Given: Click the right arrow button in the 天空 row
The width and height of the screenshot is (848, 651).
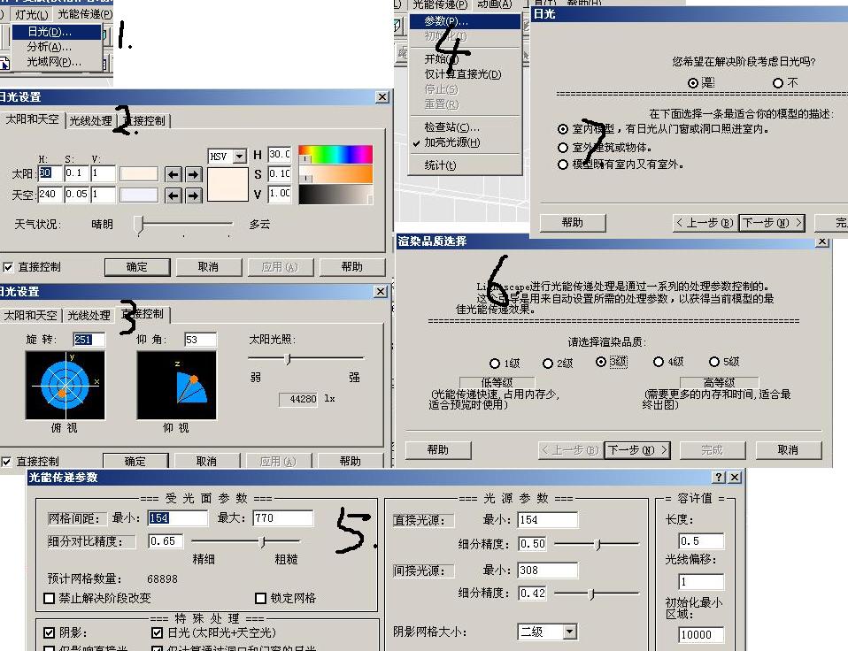Looking at the screenshot, I should point(193,195).
